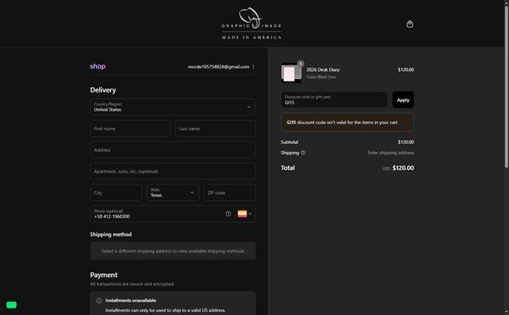
Task: Open the phone country flag selector
Action: pyautogui.click(x=244, y=214)
